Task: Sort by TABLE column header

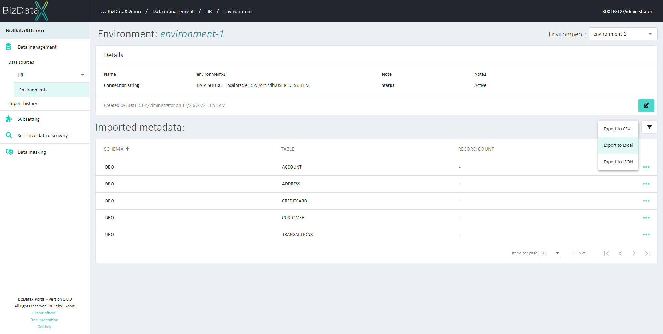Action: click(288, 149)
